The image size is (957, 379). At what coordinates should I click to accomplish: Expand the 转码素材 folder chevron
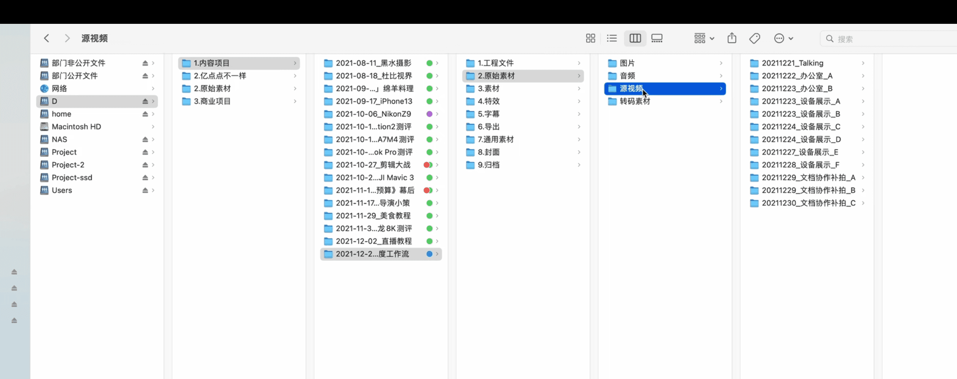[x=721, y=101]
